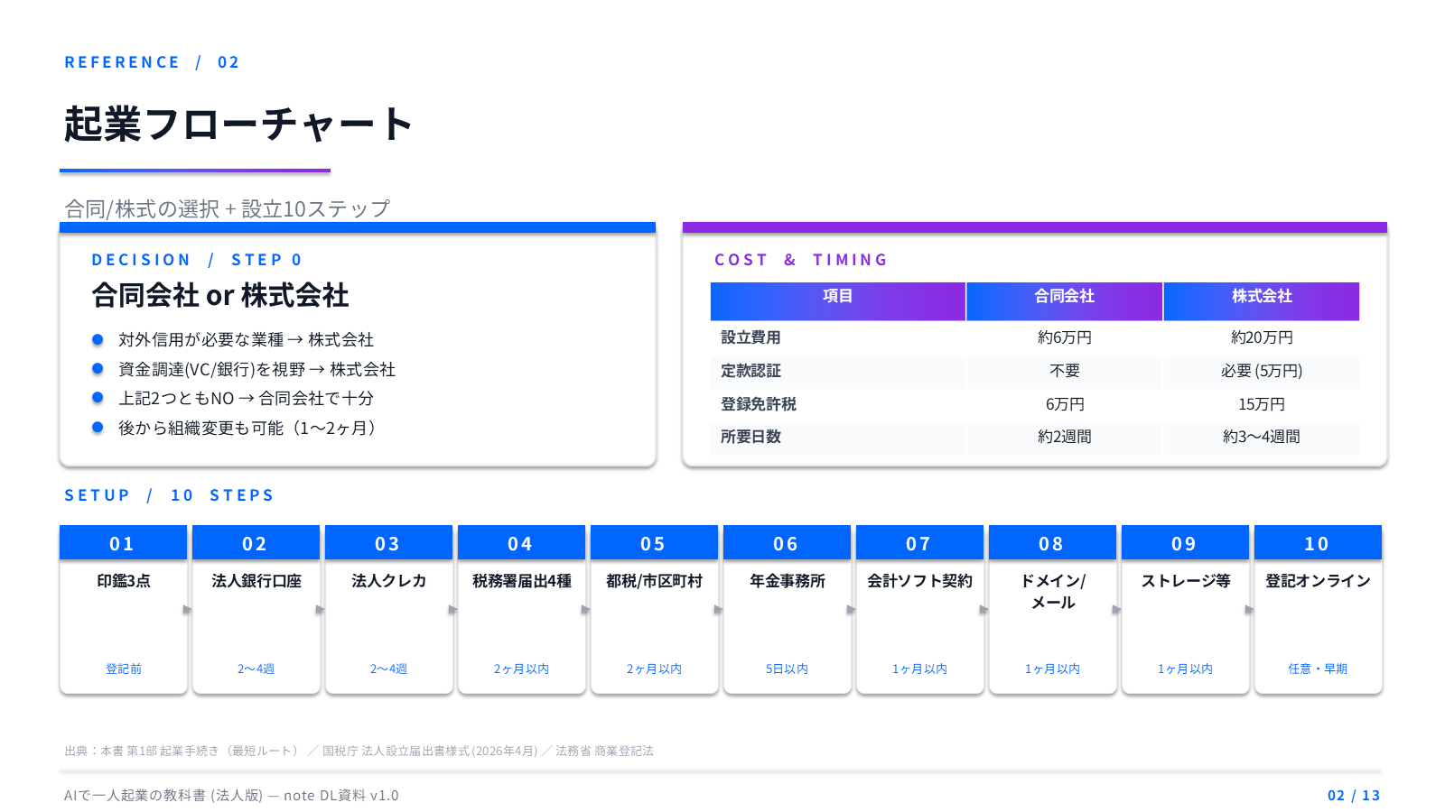Click step card 都税/市区町村
Viewport: 1445px width, 812px height.
pos(654,609)
